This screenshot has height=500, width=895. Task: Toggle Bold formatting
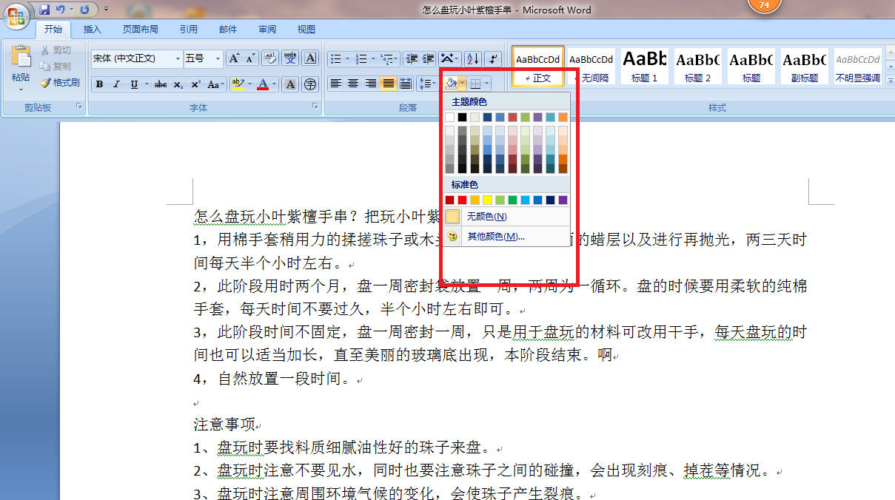click(x=99, y=84)
